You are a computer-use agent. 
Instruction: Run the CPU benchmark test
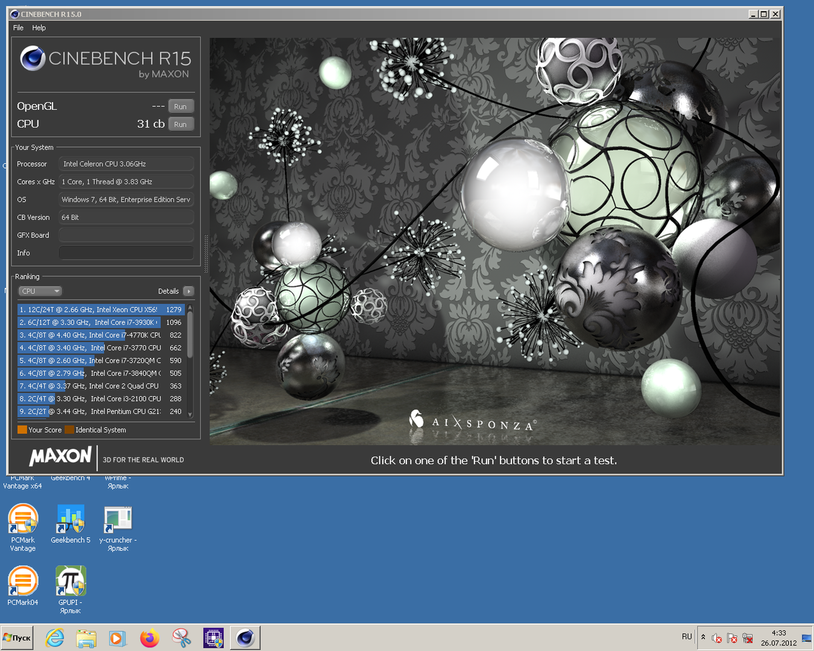180,124
